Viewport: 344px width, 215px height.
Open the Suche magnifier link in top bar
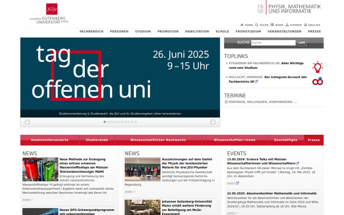tap(262, 25)
